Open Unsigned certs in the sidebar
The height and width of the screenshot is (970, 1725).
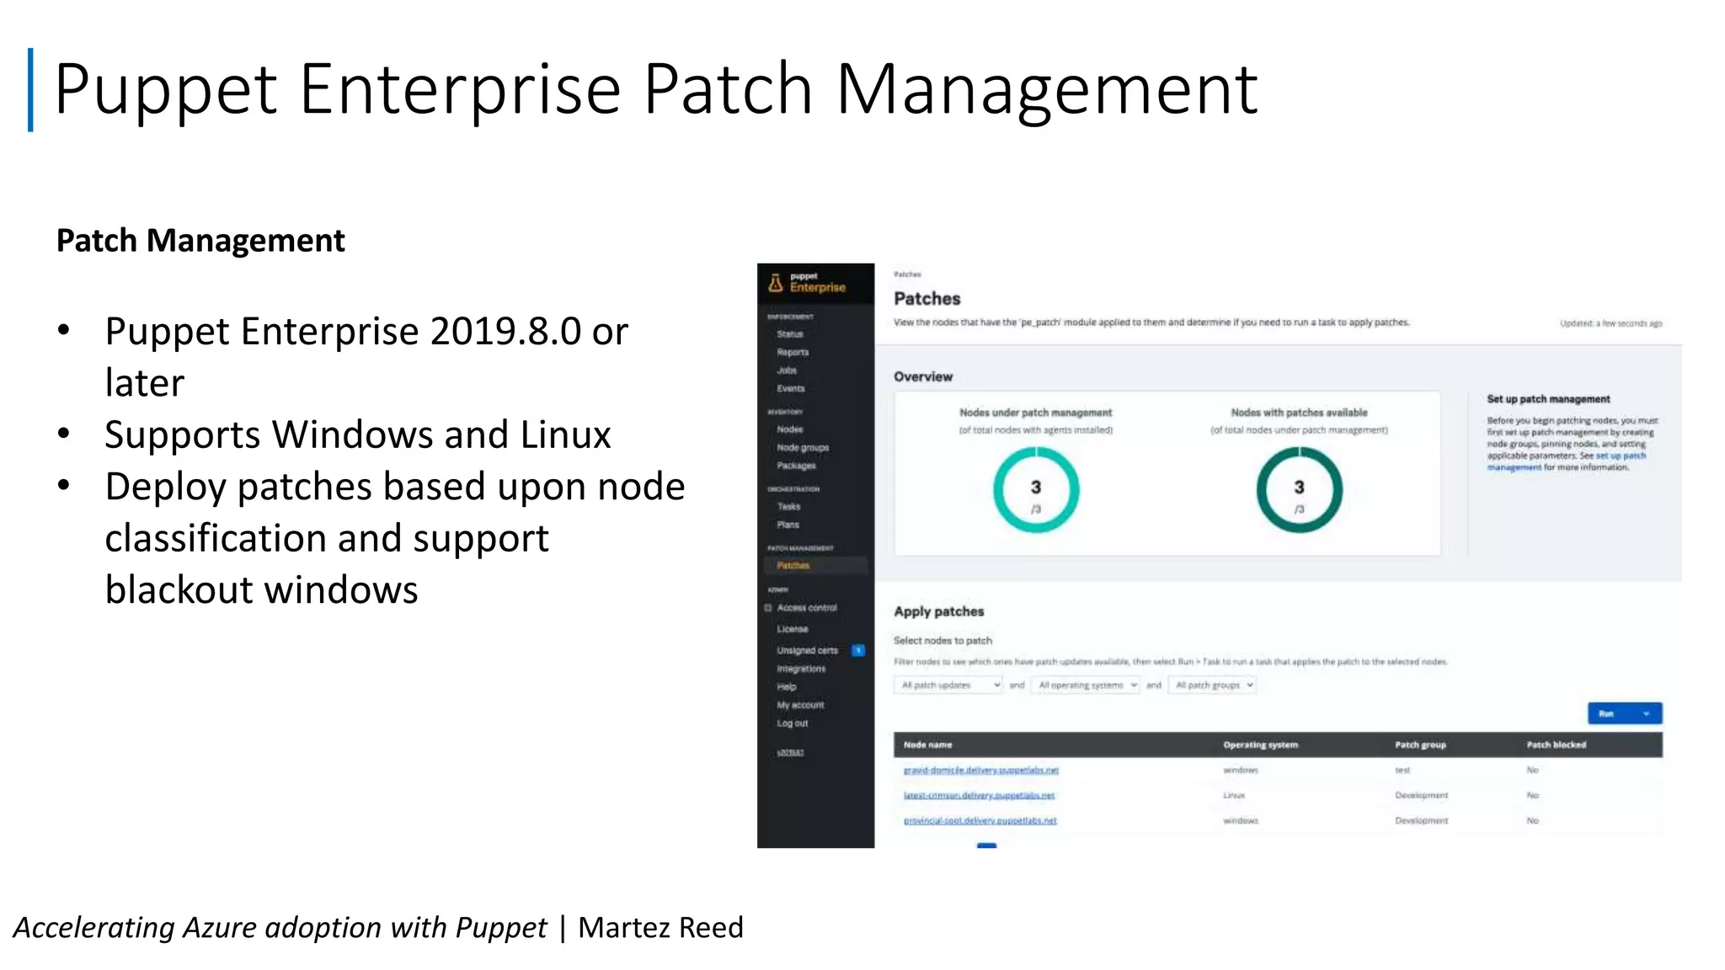click(807, 650)
